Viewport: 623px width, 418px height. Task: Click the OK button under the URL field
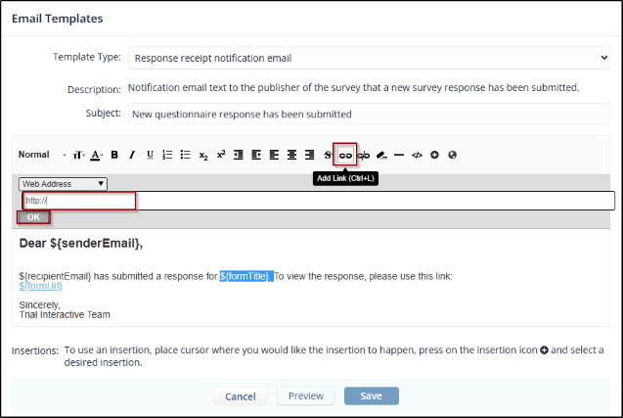(x=33, y=217)
